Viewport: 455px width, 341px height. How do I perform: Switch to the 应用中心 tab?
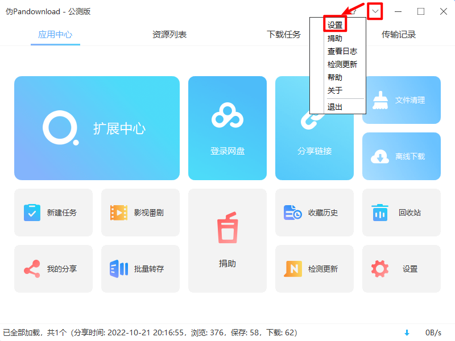click(x=55, y=35)
